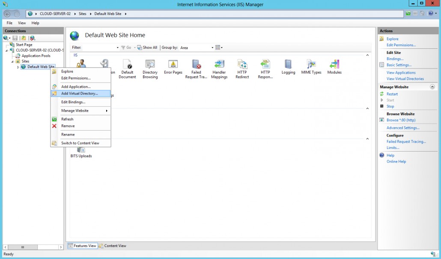Click the Browse website icon in Actions pane

coord(381,120)
